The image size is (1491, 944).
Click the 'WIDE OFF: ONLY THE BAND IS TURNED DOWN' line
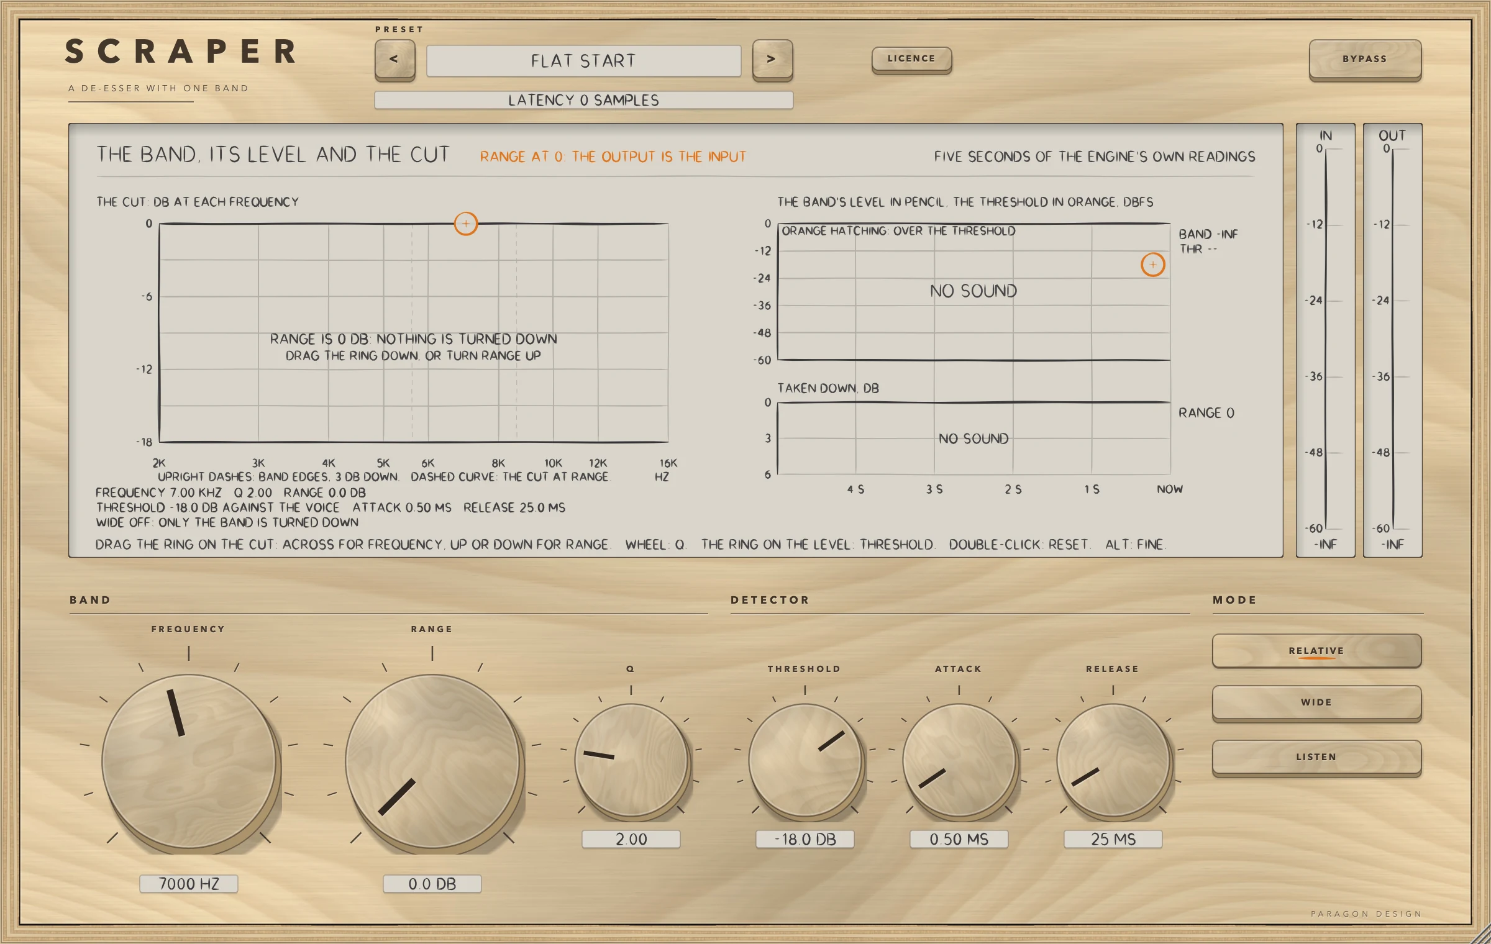[x=227, y=522]
